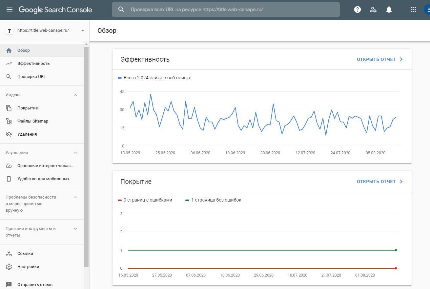Viewport: 430px width, 289px height.
Task: Open Покрытие in the sidebar
Action: (42, 108)
